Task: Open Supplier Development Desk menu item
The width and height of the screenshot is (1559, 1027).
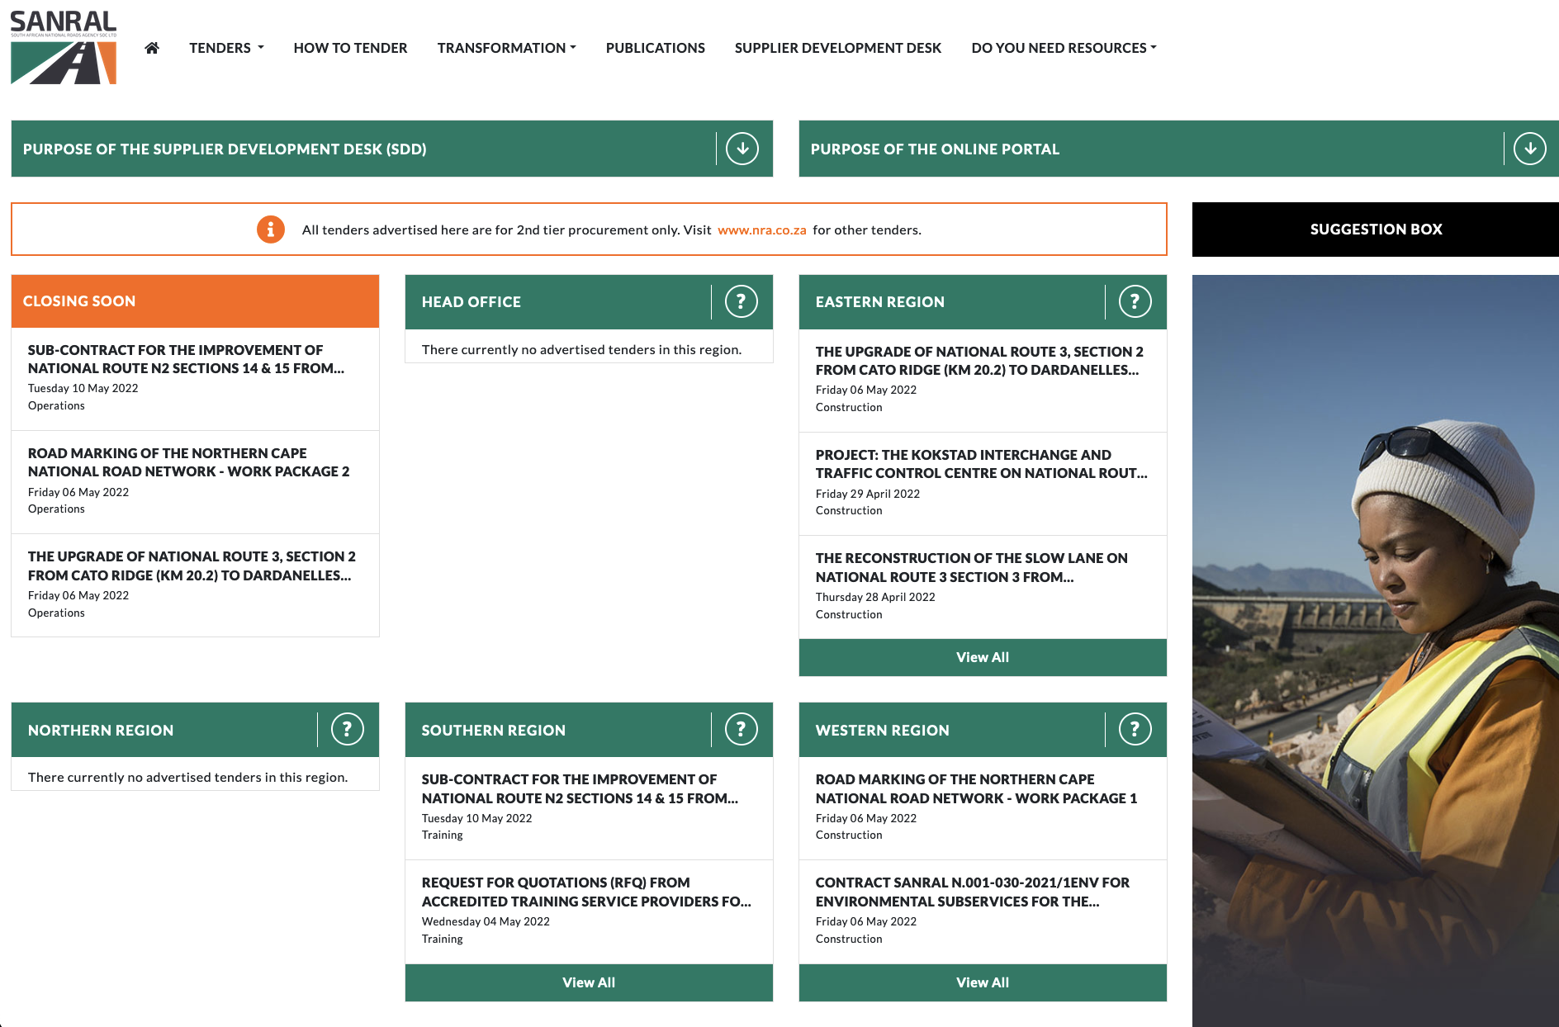Action: tap(837, 48)
